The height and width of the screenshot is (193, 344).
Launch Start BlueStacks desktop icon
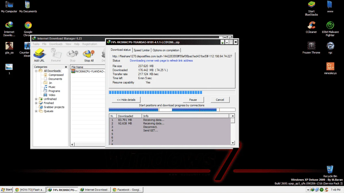tap(311, 8)
